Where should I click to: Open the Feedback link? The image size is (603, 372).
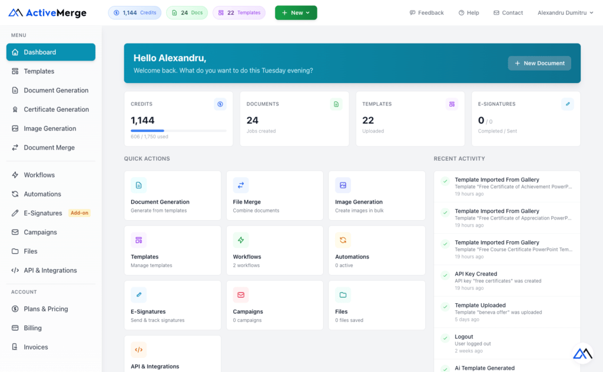pyautogui.click(x=426, y=13)
